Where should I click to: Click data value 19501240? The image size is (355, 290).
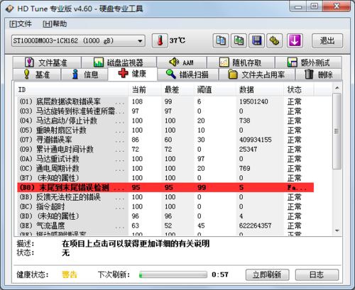coord(253,101)
